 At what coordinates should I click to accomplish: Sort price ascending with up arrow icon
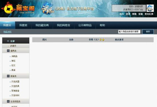point(103,40)
